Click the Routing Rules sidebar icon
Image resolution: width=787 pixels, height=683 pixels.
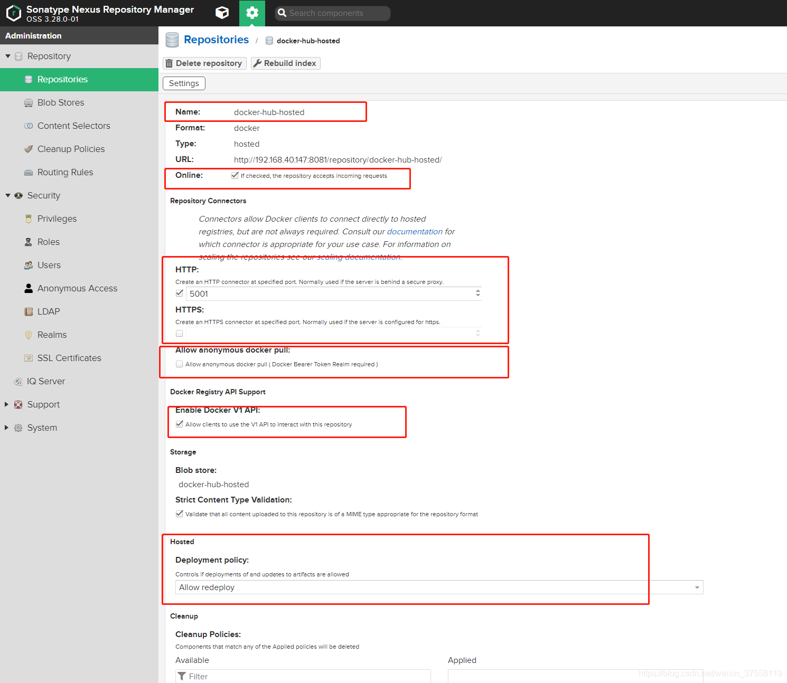tap(29, 172)
